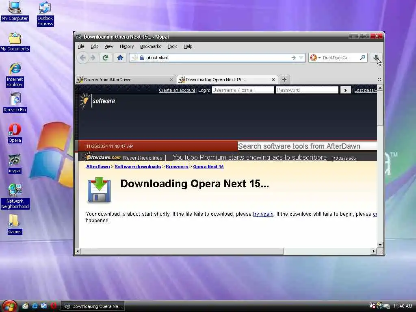Screen dimensions: 416x312
Task: Select the Games folder desktop icon
Action: tap(15, 224)
